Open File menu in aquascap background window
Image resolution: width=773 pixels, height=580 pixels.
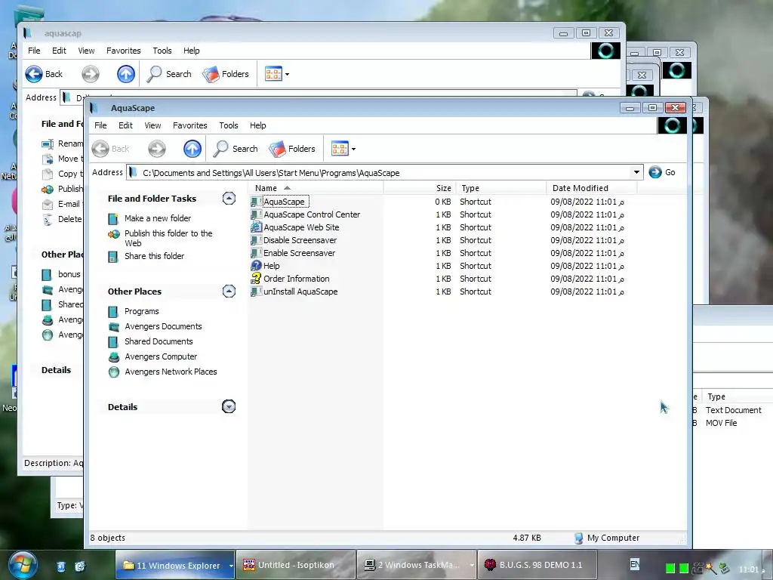pos(34,51)
